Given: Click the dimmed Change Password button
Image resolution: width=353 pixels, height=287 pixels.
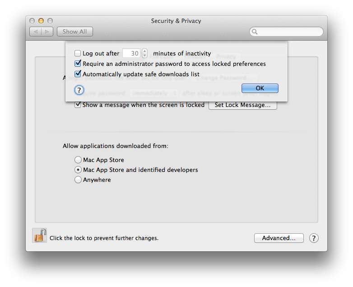Looking at the screenshot, I should coord(224,78).
